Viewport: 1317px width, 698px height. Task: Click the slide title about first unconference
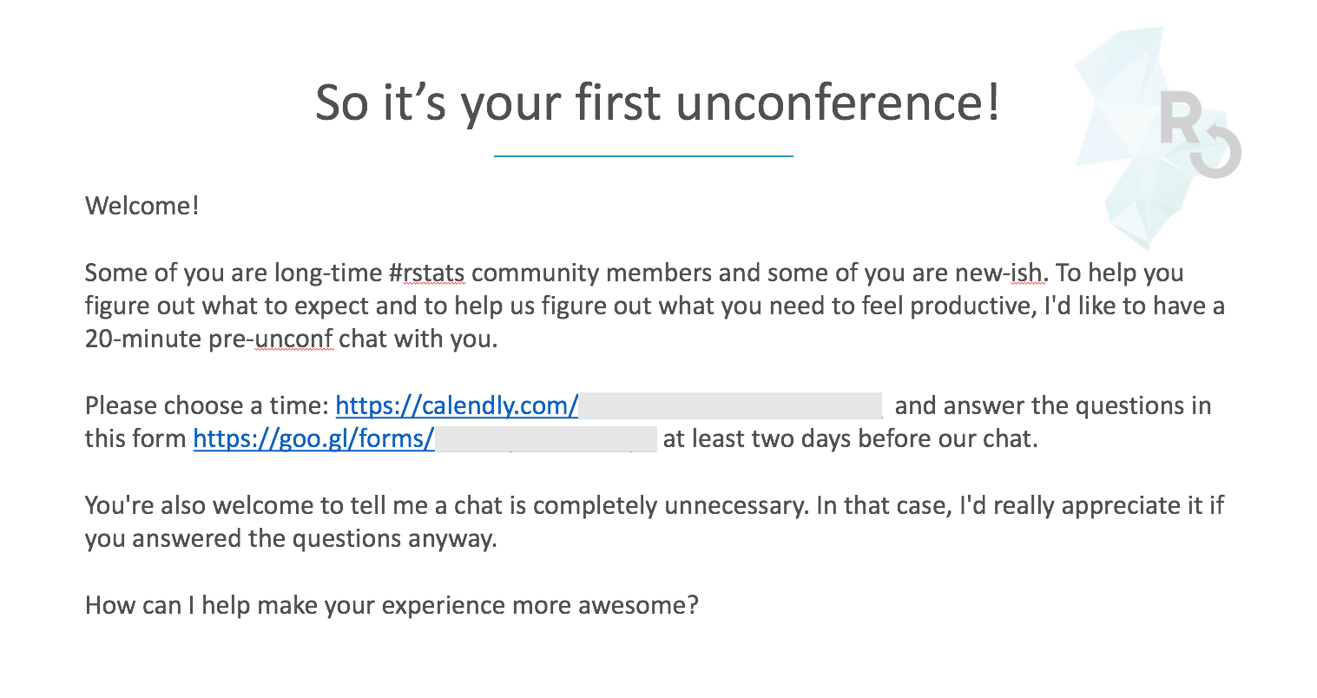[x=657, y=103]
